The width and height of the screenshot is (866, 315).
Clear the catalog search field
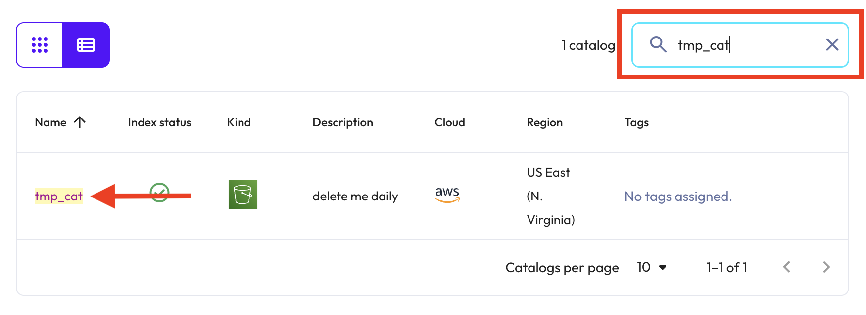pos(832,45)
